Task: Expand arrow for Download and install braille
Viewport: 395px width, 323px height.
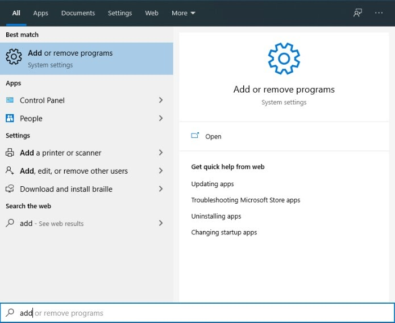Action: pos(161,189)
